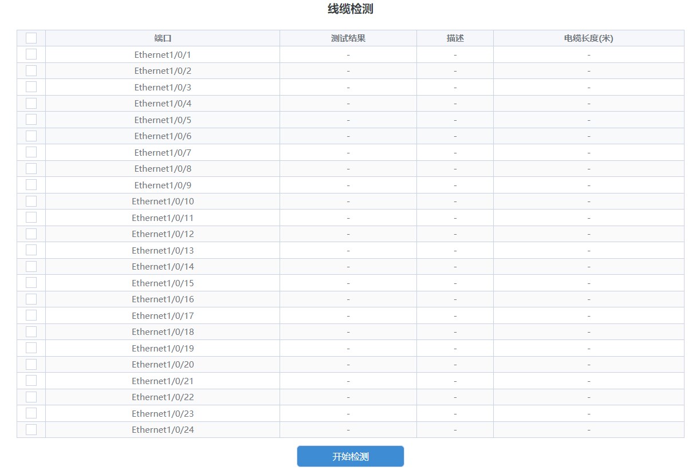Click test result cell for Ethernet1/0/1

click(x=348, y=54)
